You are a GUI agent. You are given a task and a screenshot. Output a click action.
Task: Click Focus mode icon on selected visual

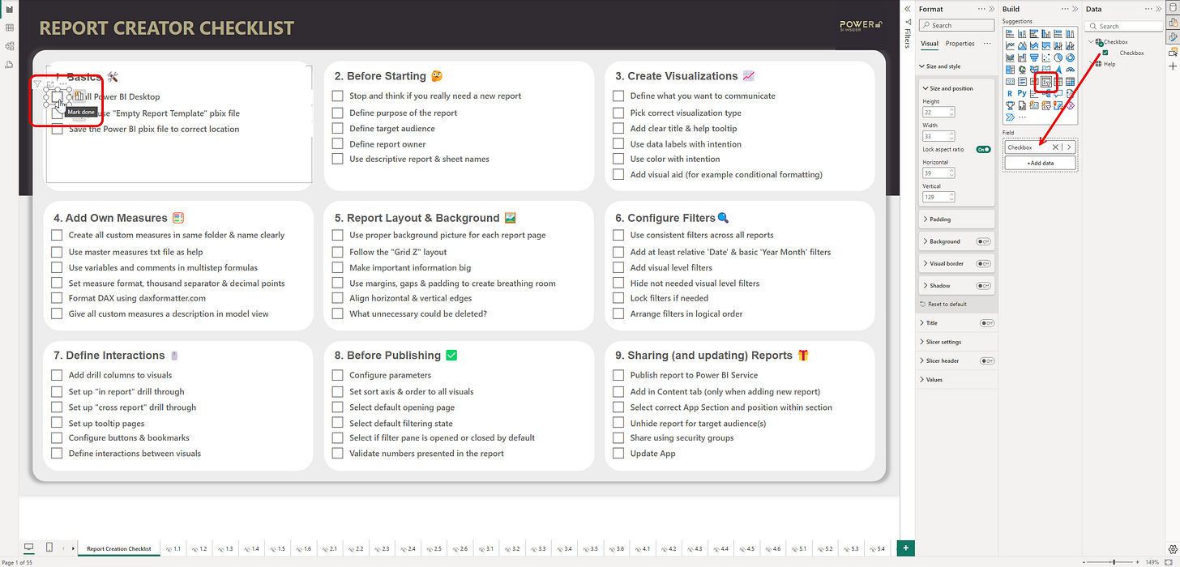[x=49, y=83]
